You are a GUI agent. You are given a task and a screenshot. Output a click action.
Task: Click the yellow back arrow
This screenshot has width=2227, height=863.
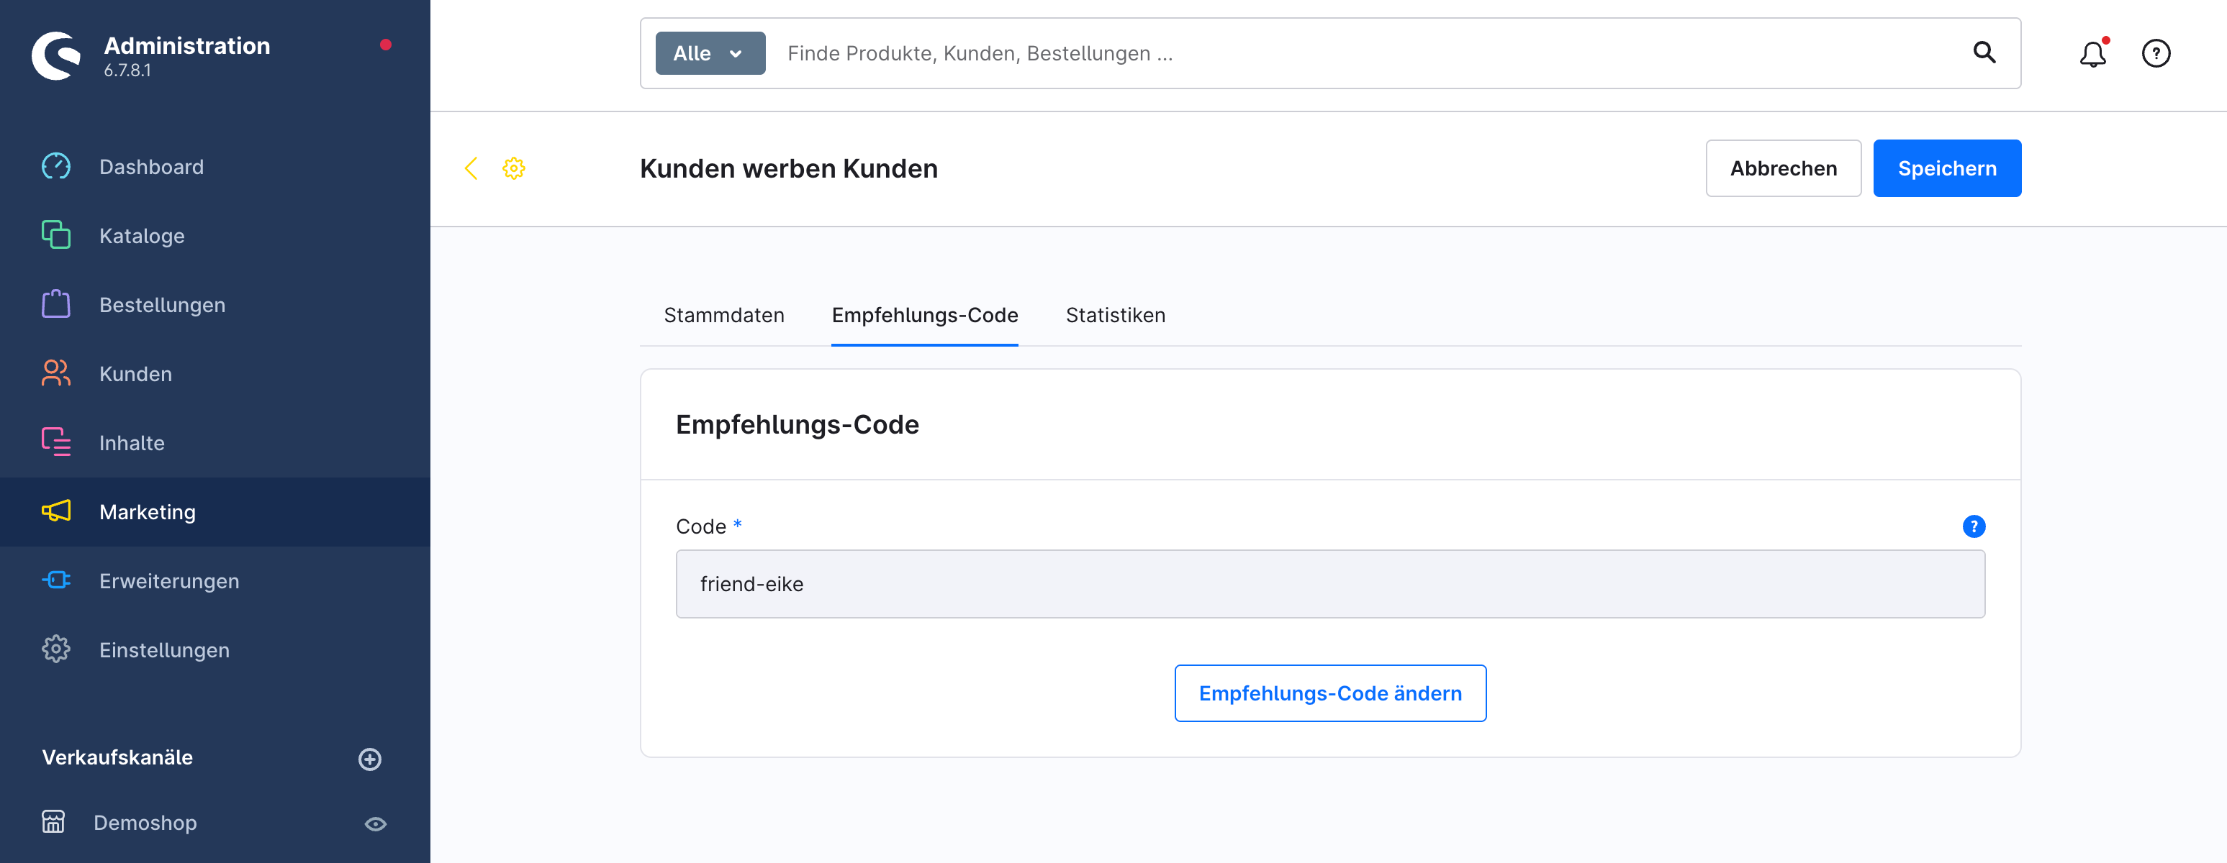471,168
